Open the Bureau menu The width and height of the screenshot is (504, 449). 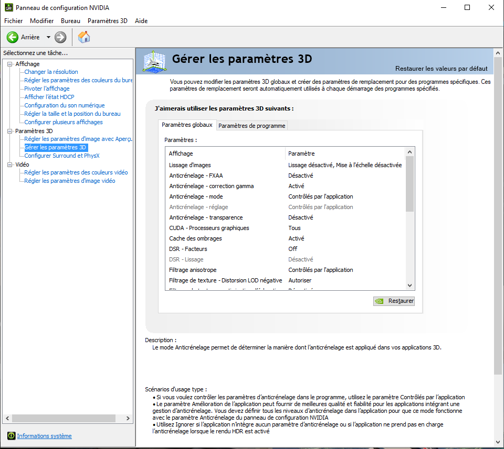70,21
